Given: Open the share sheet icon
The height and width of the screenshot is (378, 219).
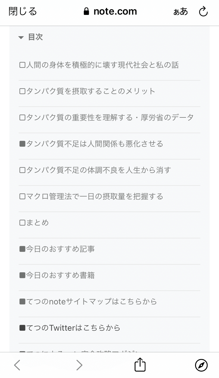Looking at the screenshot, I should point(140,365).
